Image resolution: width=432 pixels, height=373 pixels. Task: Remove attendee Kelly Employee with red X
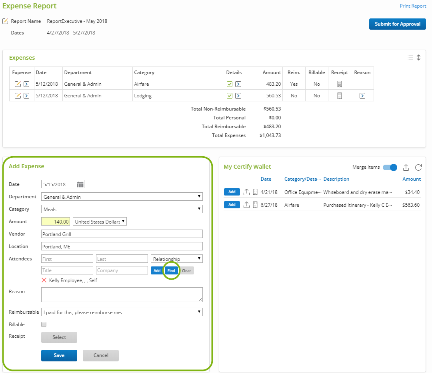pos(44,280)
